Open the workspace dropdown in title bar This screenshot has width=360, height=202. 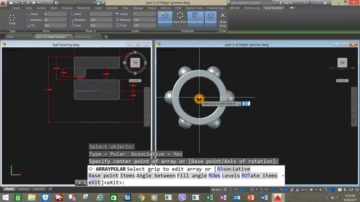tap(94, 3)
